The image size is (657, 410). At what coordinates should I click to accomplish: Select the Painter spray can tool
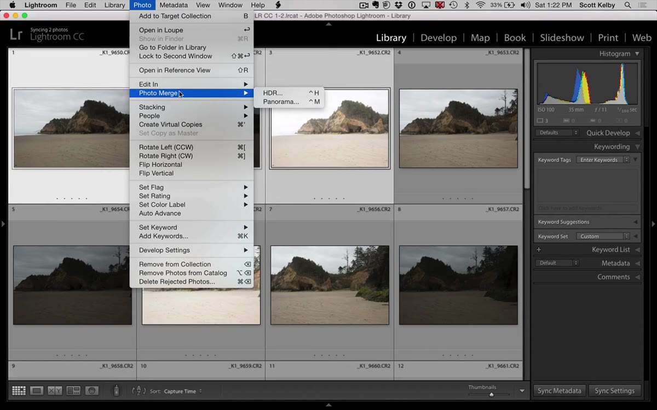click(116, 391)
